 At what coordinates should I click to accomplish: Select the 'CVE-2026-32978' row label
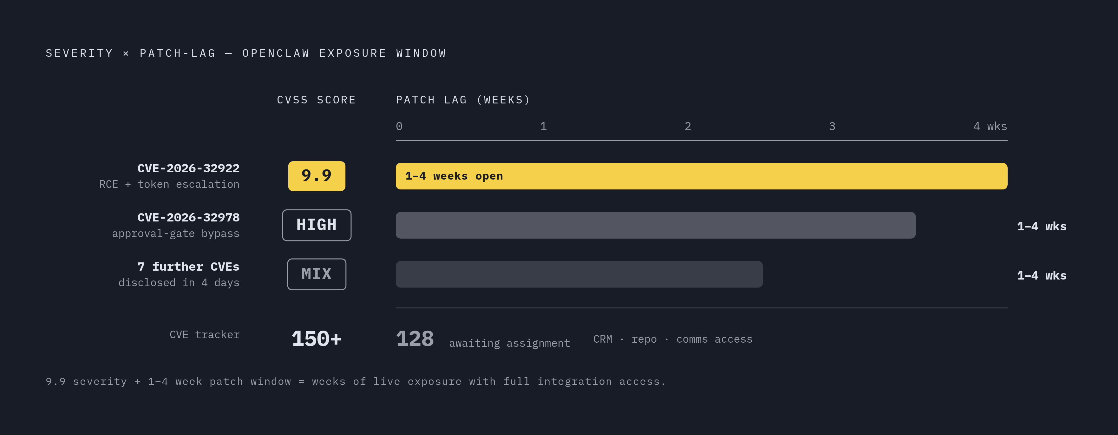[x=188, y=218]
